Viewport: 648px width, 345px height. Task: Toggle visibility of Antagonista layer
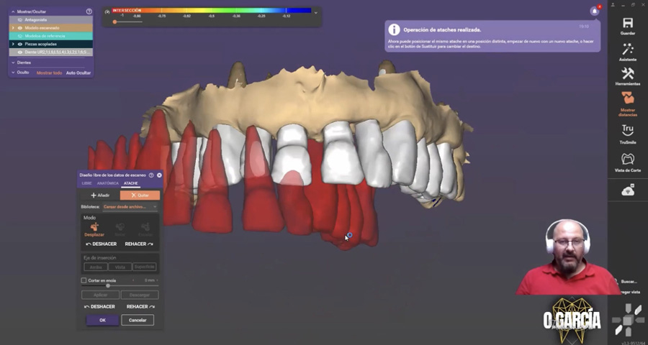pos(20,20)
